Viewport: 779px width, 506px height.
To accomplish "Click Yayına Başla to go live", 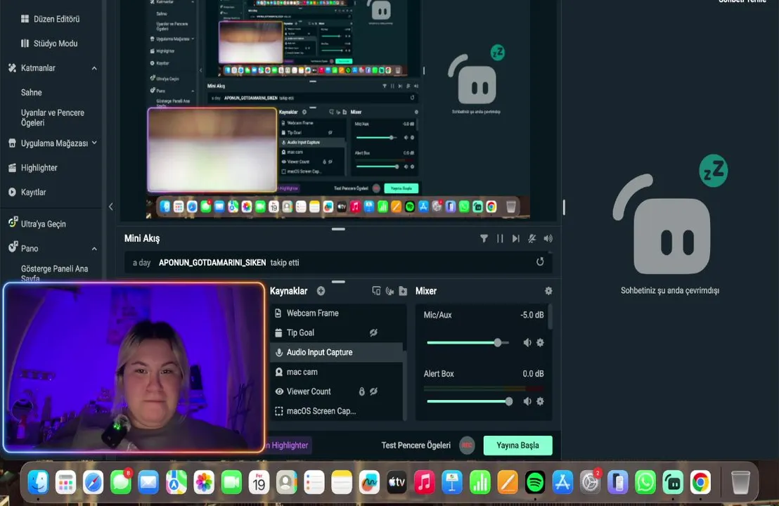I will click(517, 445).
